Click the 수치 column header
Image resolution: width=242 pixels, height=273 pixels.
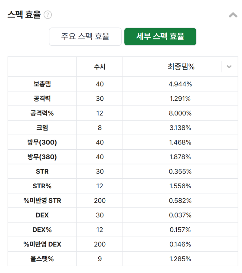click(x=100, y=67)
